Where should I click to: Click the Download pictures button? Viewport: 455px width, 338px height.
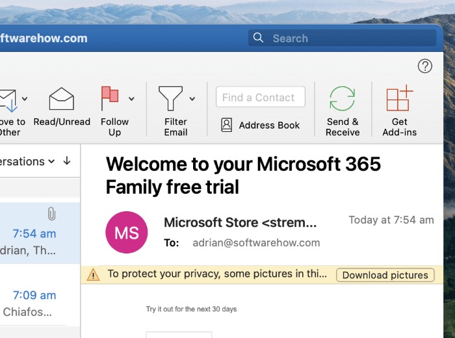coord(385,275)
